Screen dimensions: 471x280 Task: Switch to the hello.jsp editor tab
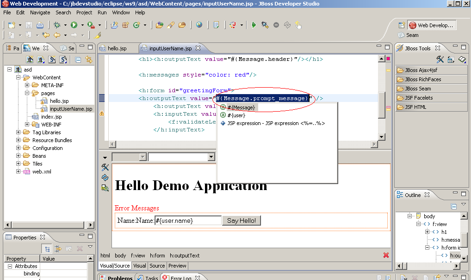117,48
